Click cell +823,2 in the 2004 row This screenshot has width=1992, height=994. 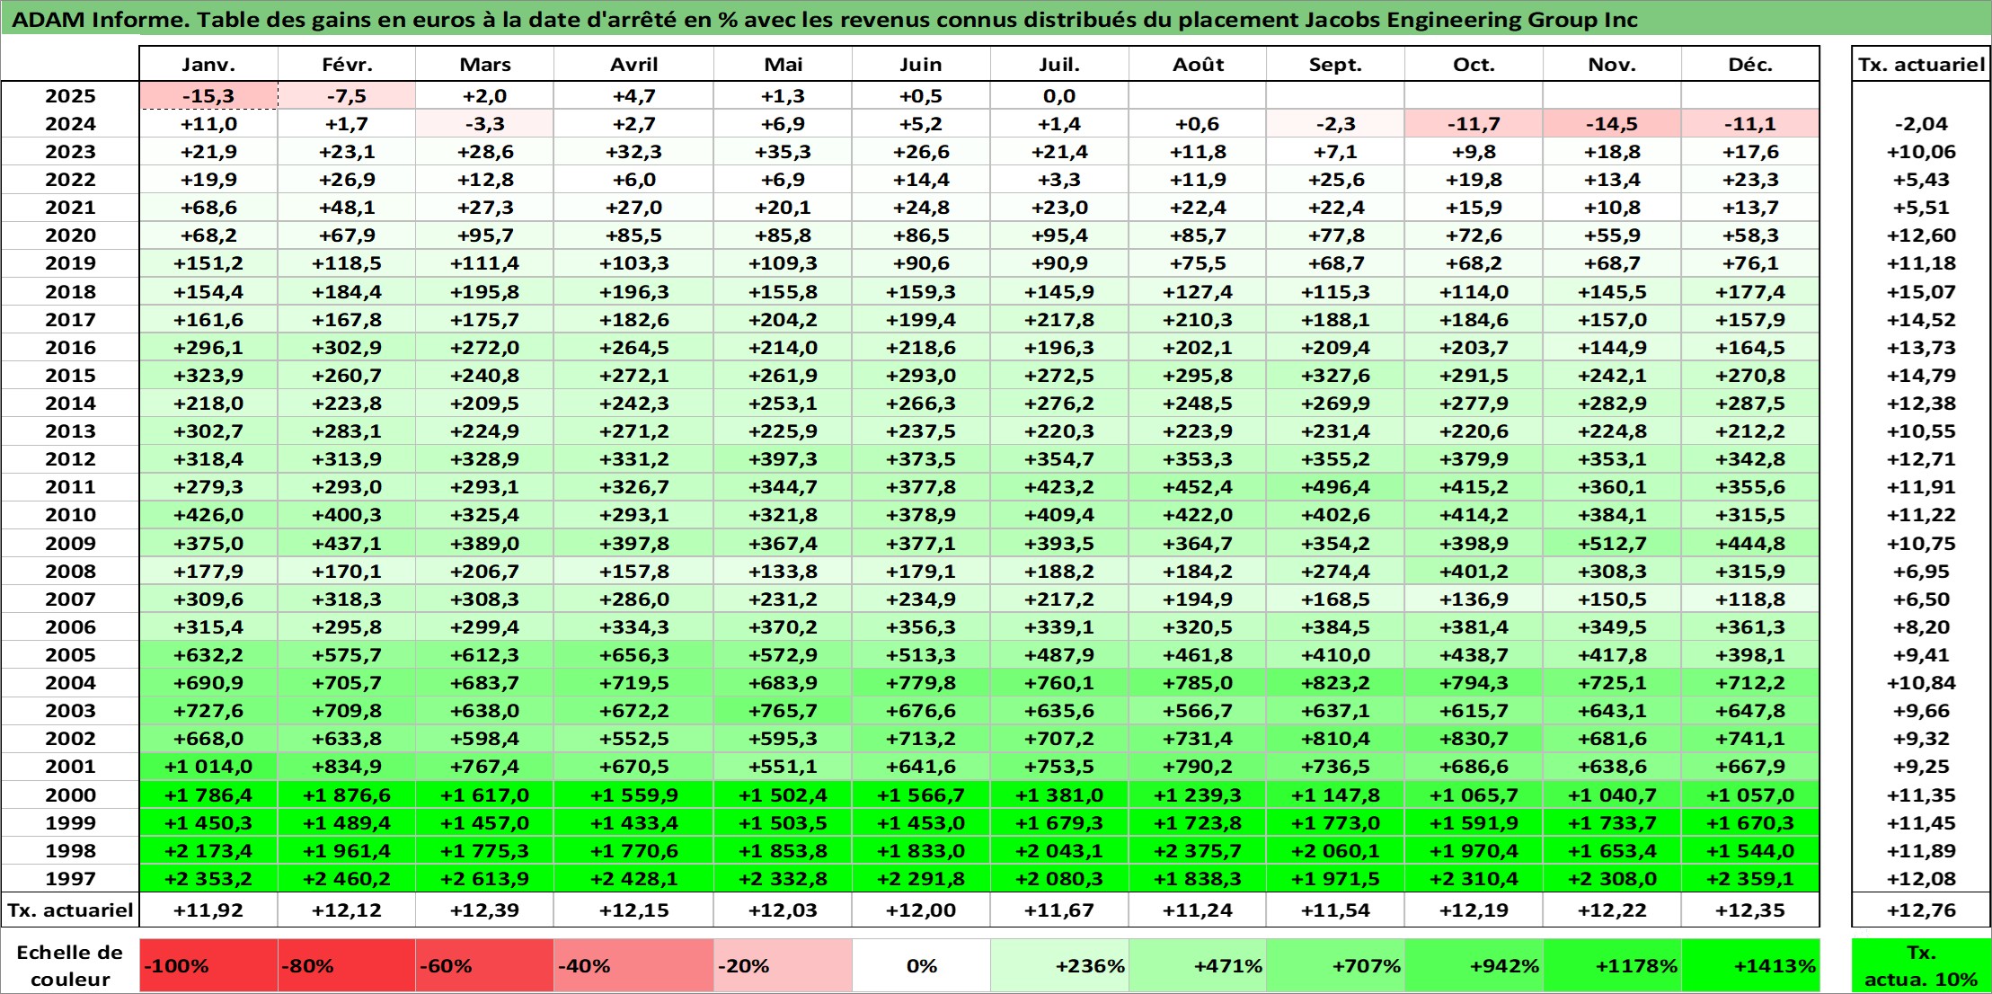point(1335,682)
